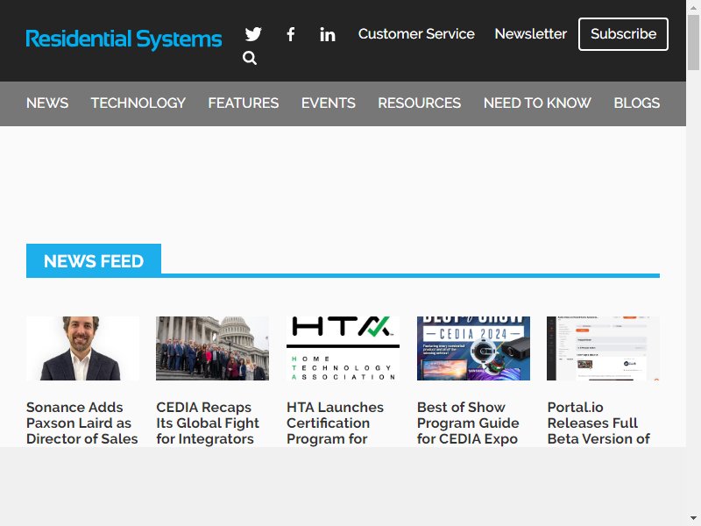This screenshot has height=526, width=701.
Task: Select the NEWS FEED section heading
Action: (94, 260)
